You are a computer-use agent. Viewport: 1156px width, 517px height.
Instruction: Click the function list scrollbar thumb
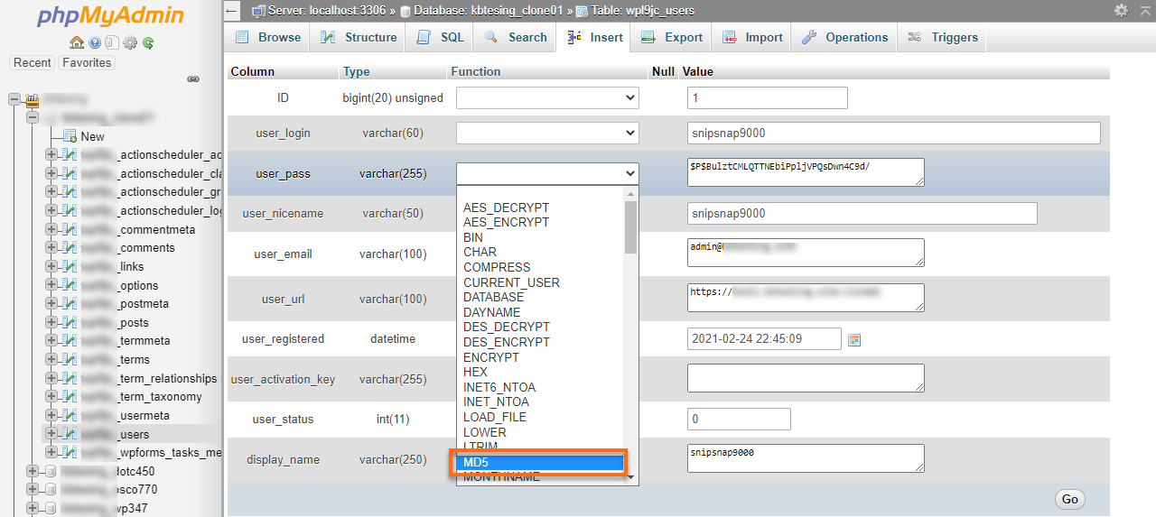coord(630,226)
